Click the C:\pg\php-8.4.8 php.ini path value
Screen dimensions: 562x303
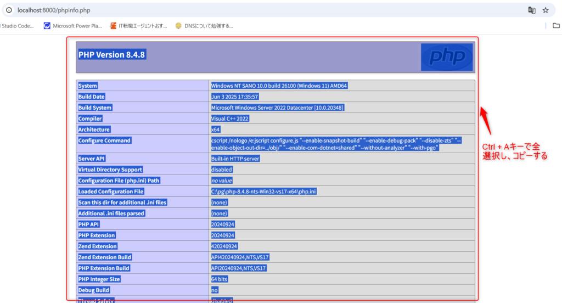pos(263,192)
